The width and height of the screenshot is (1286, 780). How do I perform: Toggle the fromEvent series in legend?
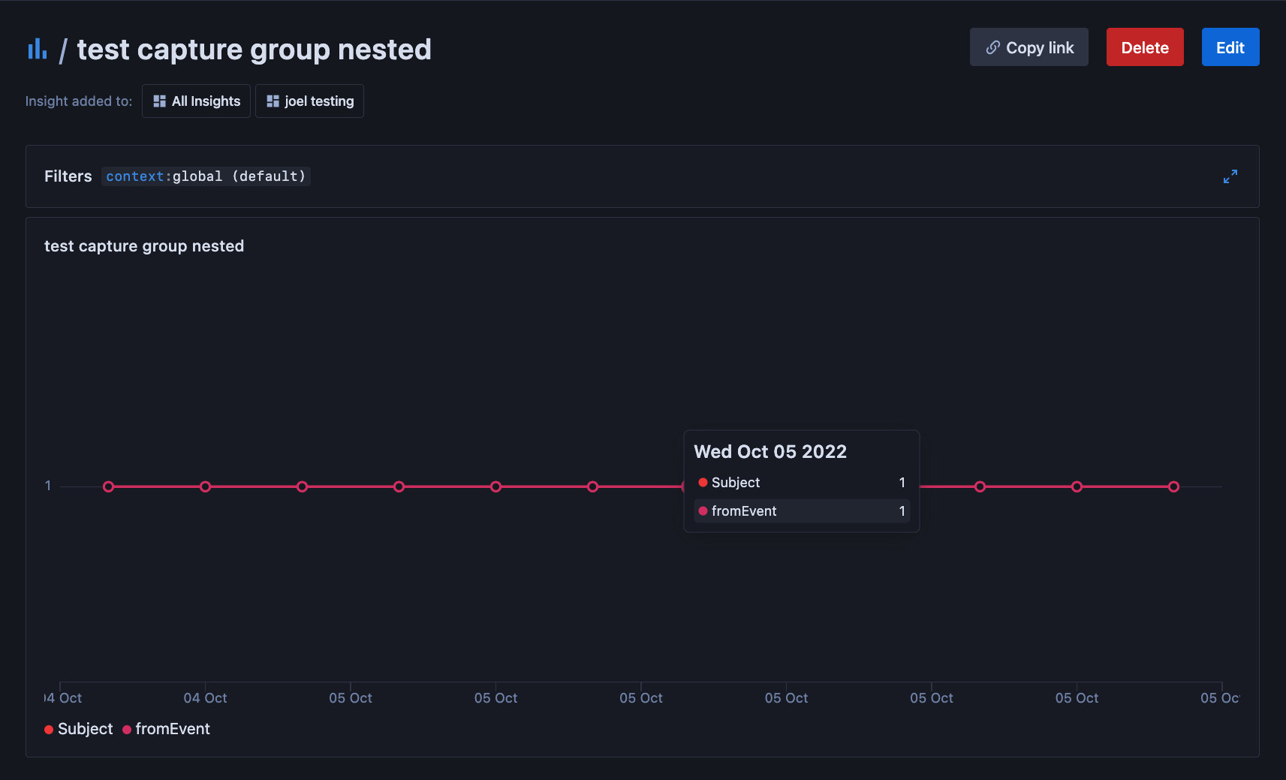coord(172,729)
